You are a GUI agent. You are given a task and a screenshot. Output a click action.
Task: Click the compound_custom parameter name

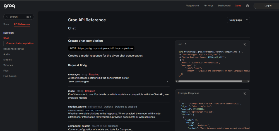79,126
